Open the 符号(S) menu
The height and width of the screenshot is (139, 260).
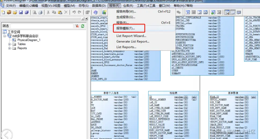83,6
